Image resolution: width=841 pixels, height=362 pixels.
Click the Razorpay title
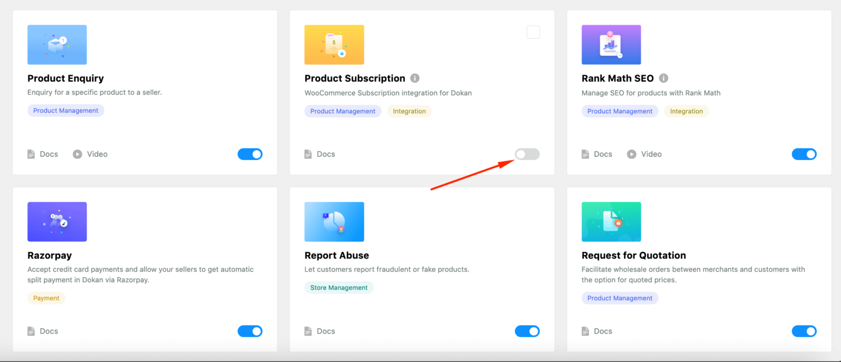tap(50, 255)
